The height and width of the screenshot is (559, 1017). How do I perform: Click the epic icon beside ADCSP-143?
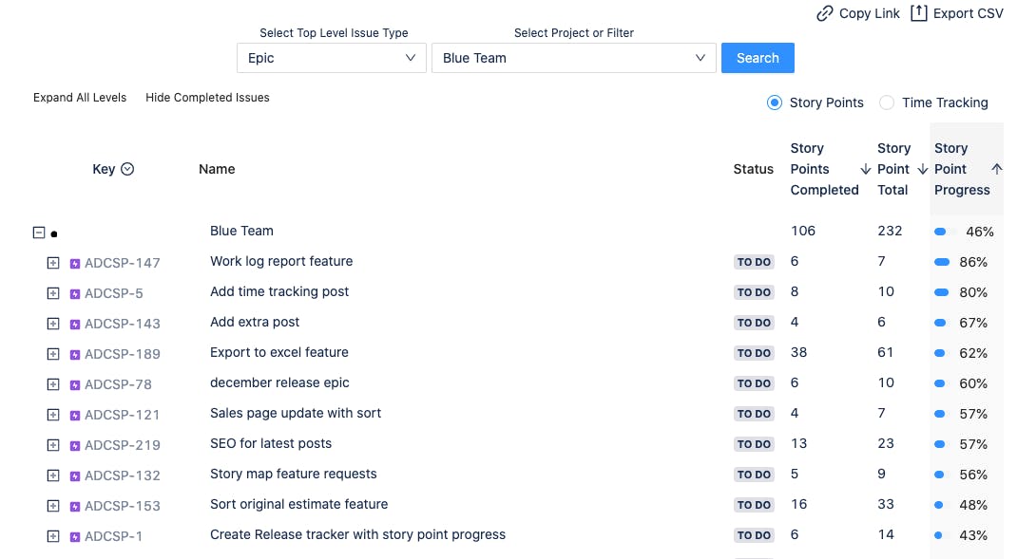pyautogui.click(x=75, y=325)
